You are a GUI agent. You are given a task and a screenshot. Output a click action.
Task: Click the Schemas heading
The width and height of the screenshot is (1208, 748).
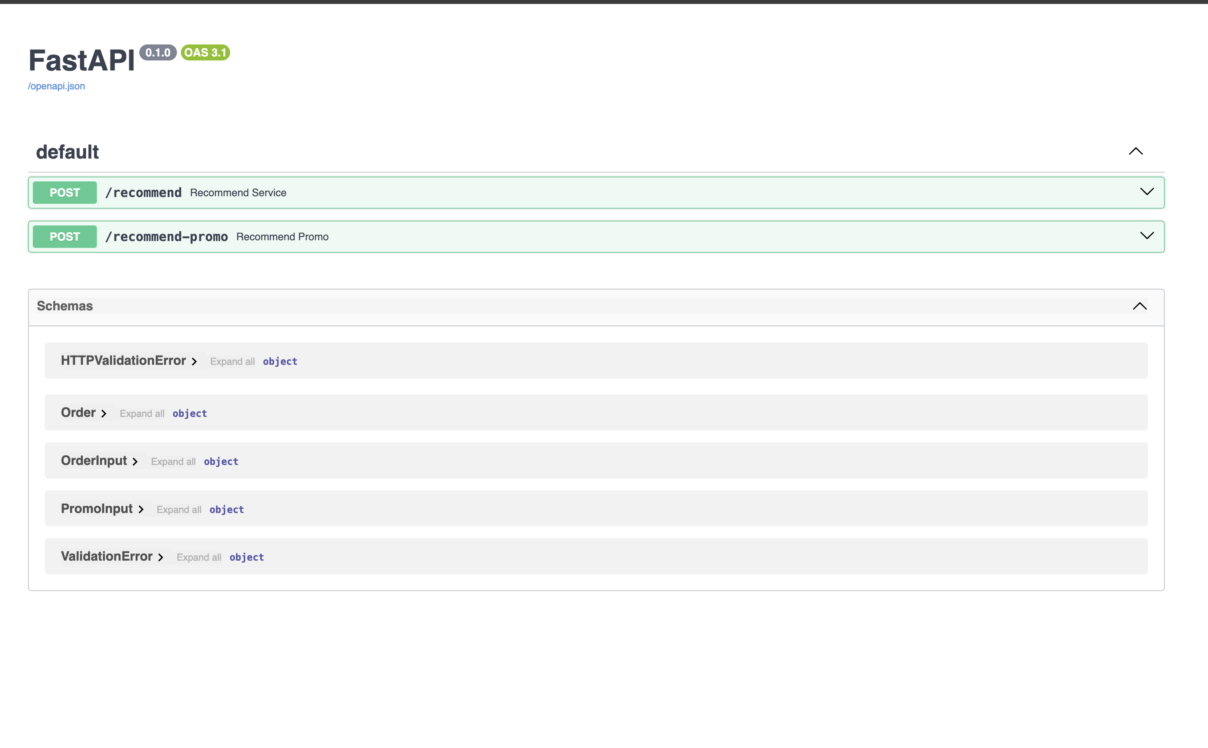click(x=65, y=306)
